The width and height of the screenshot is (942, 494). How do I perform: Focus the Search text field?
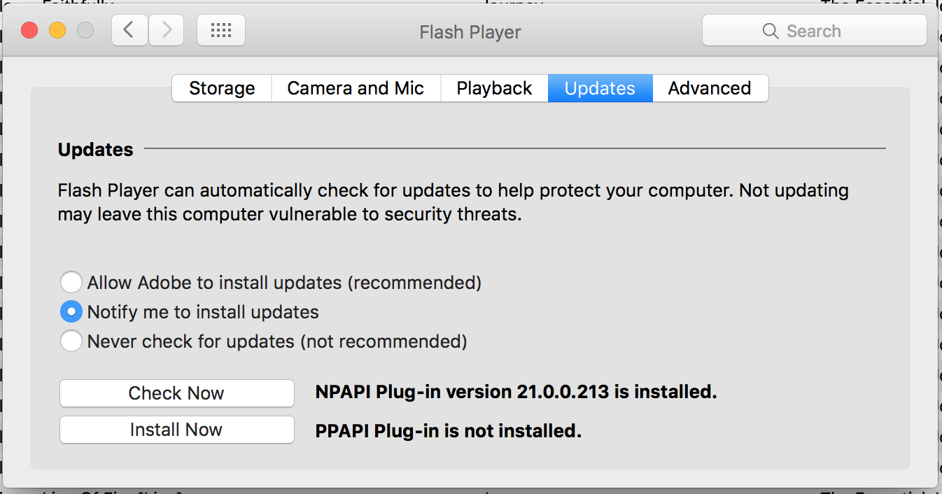(x=815, y=31)
